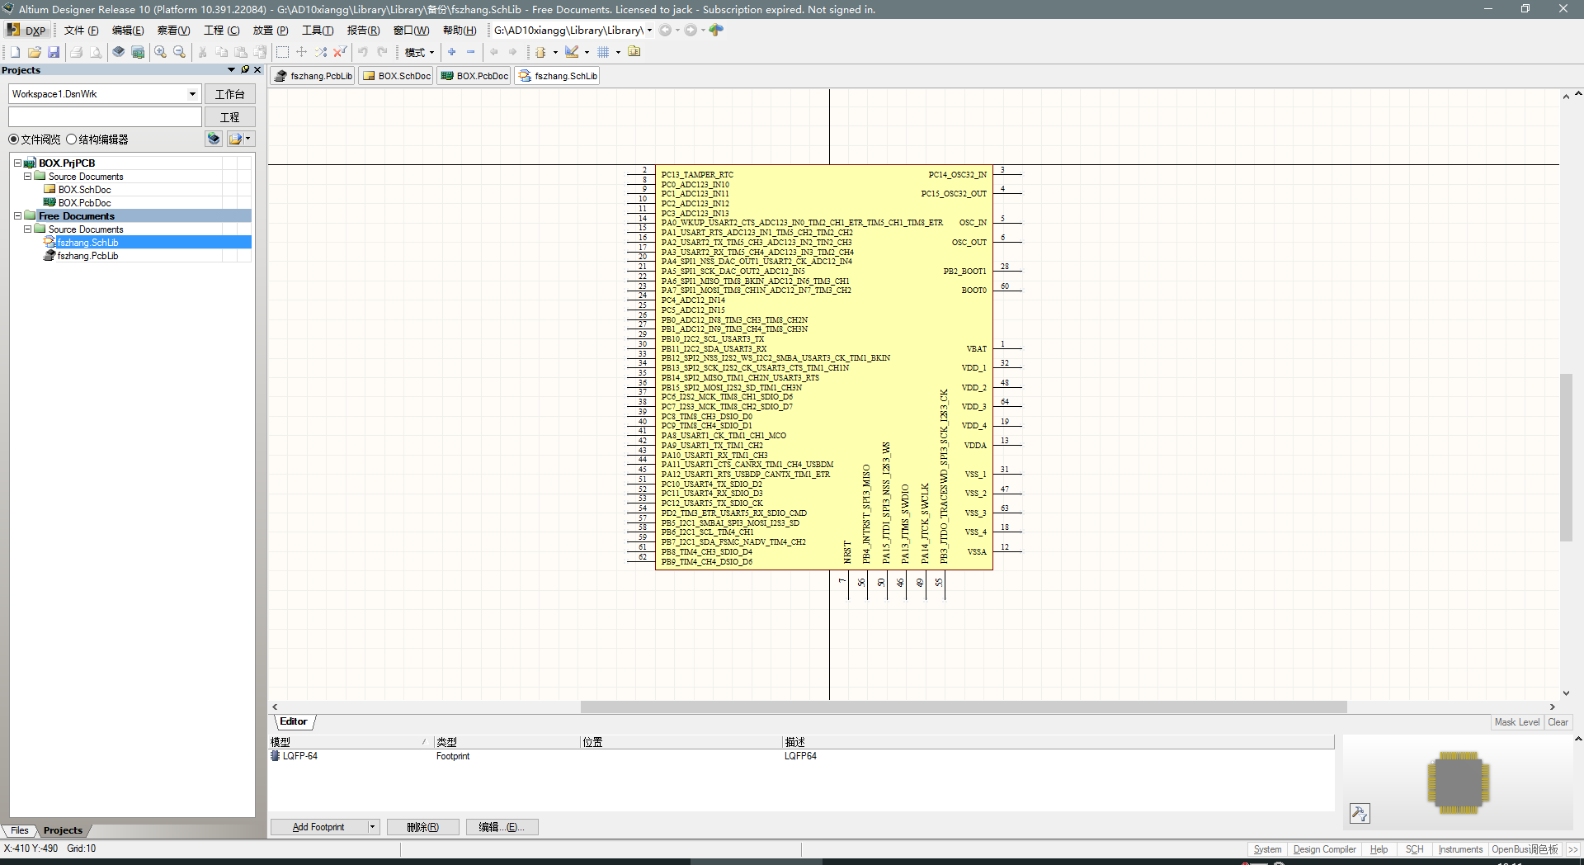Screen dimensions: 1584x865
Task: Select fszhang.PcbLib in project tree
Action: 87,256
